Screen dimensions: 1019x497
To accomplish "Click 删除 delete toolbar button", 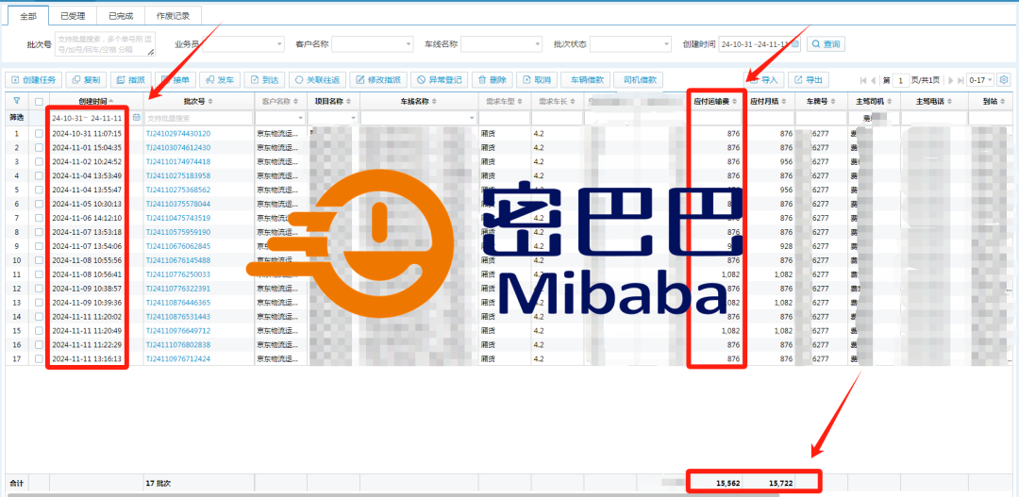I will coord(492,80).
